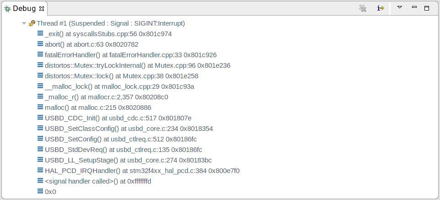Click stack frame icon for malloc()
The width and height of the screenshot is (440, 200).
(40, 107)
